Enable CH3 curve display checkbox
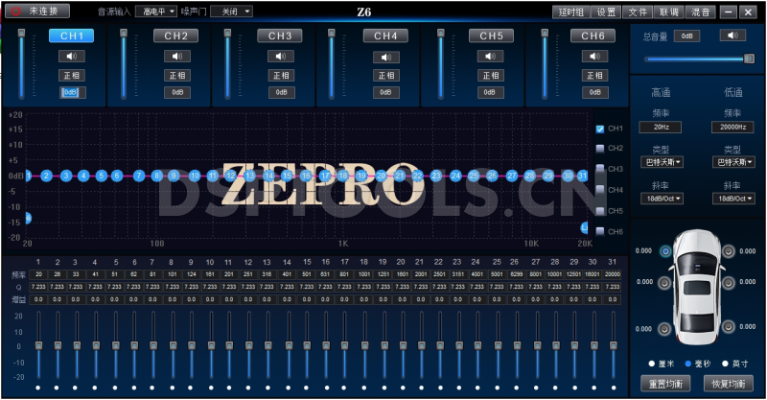 (x=600, y=169)
